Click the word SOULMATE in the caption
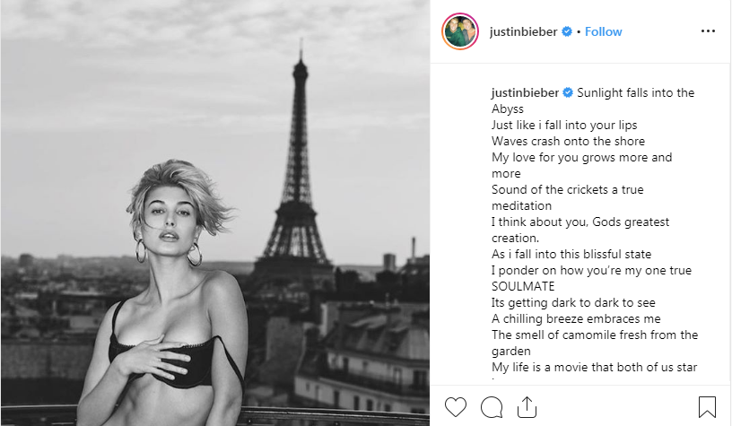Screen dimensions: 732x426 click(x=523, y=286)
